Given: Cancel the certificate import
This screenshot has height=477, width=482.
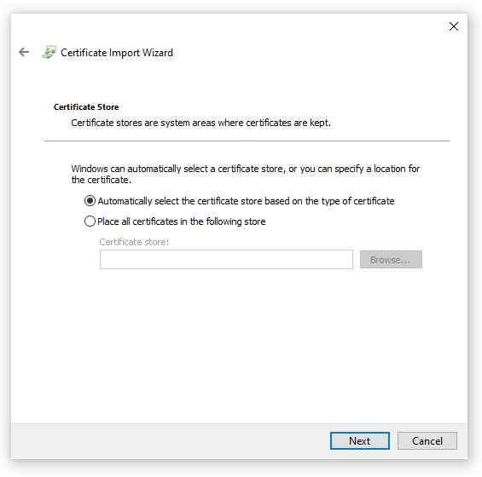Looking at the screenshot, I should click(427, 440).
